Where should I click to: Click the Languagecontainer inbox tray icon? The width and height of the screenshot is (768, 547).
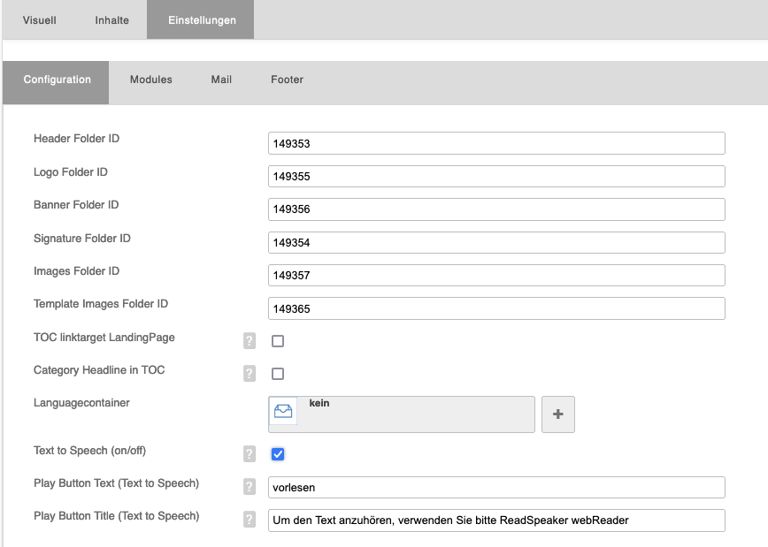coord(283,411)
